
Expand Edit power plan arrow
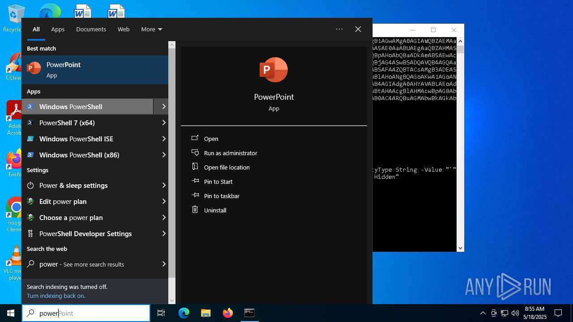[x=163, y=201]
